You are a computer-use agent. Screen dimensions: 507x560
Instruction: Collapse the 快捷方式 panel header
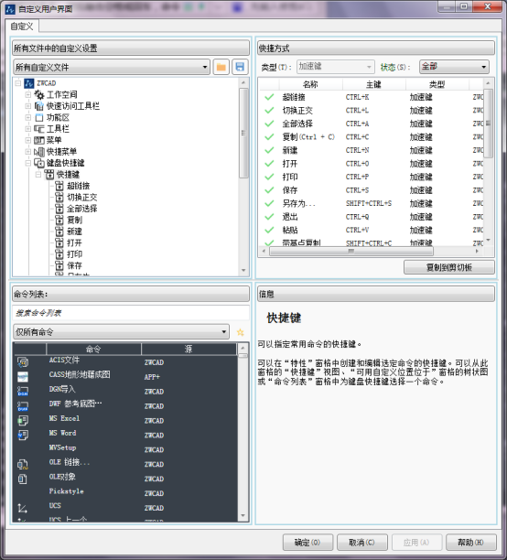coord(376,48)
